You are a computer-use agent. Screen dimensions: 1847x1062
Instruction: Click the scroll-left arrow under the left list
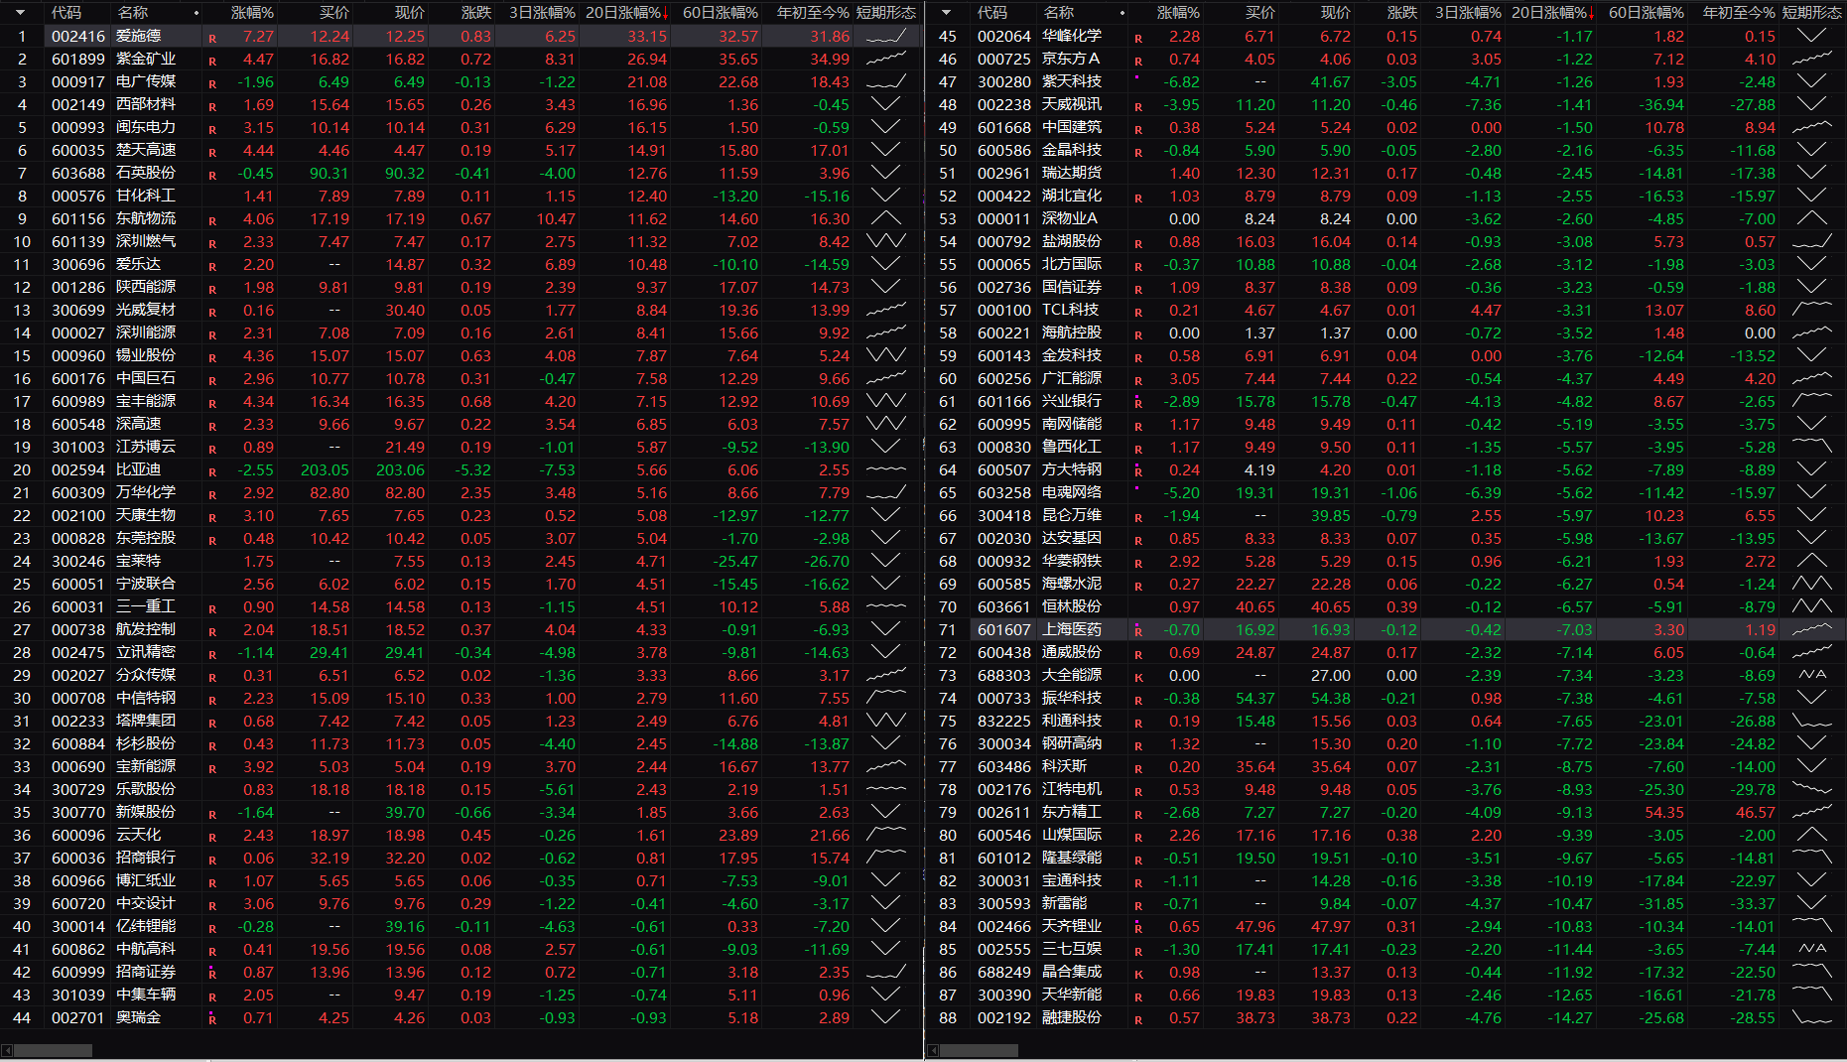click(7, 1050)
